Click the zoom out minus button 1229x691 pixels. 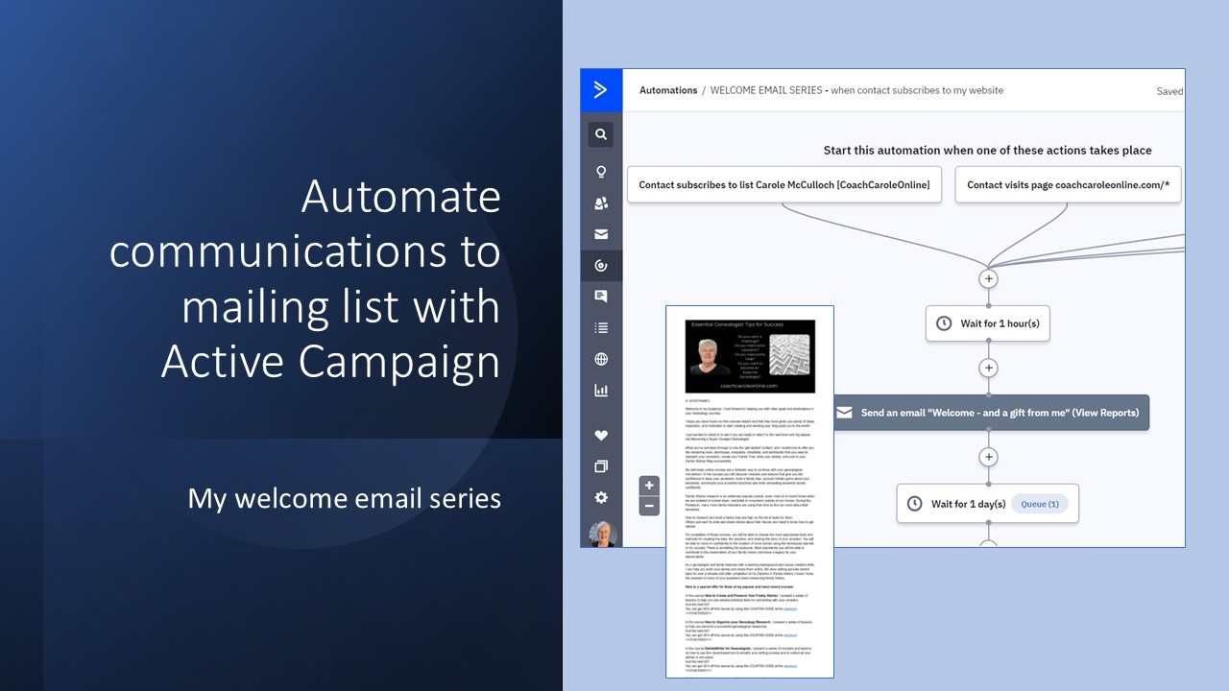[649, 506]
